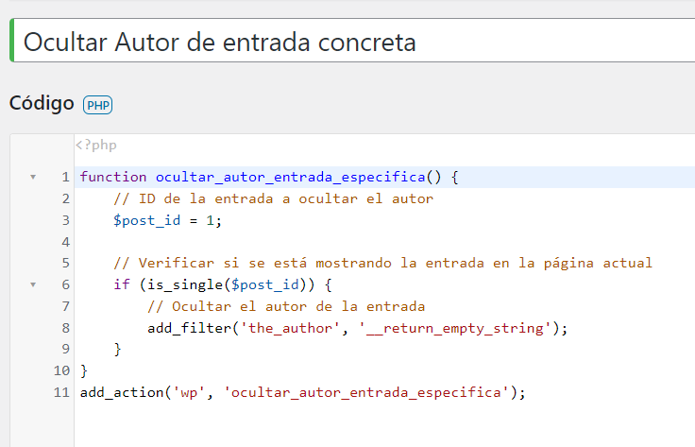The image size is (695, 447).
Task: Click the '$post_id' variable on line 3
Action: coord(146,220)
